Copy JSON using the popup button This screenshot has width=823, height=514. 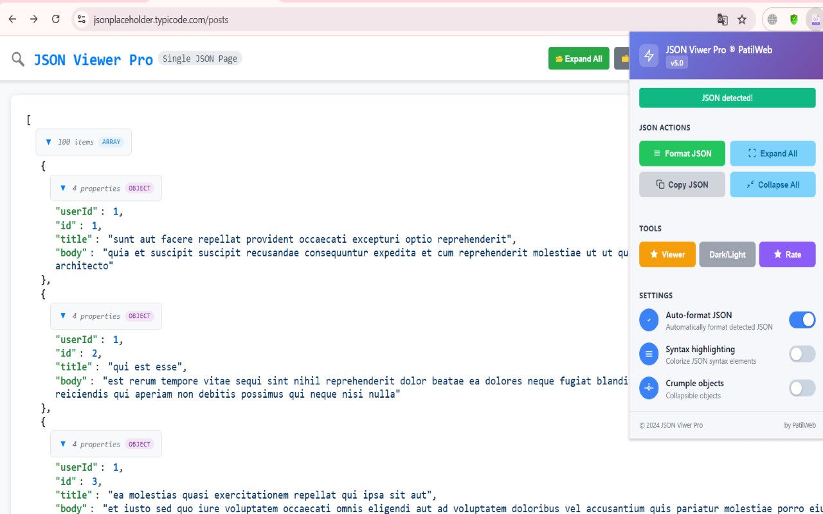[x=682, y=184]
